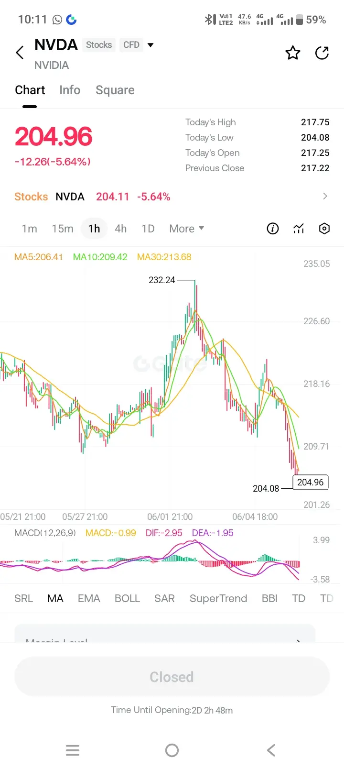Add NVDA to favorites with star icon
The height and width of the screenshot is (769, 344).
click(x=293, y=53)
